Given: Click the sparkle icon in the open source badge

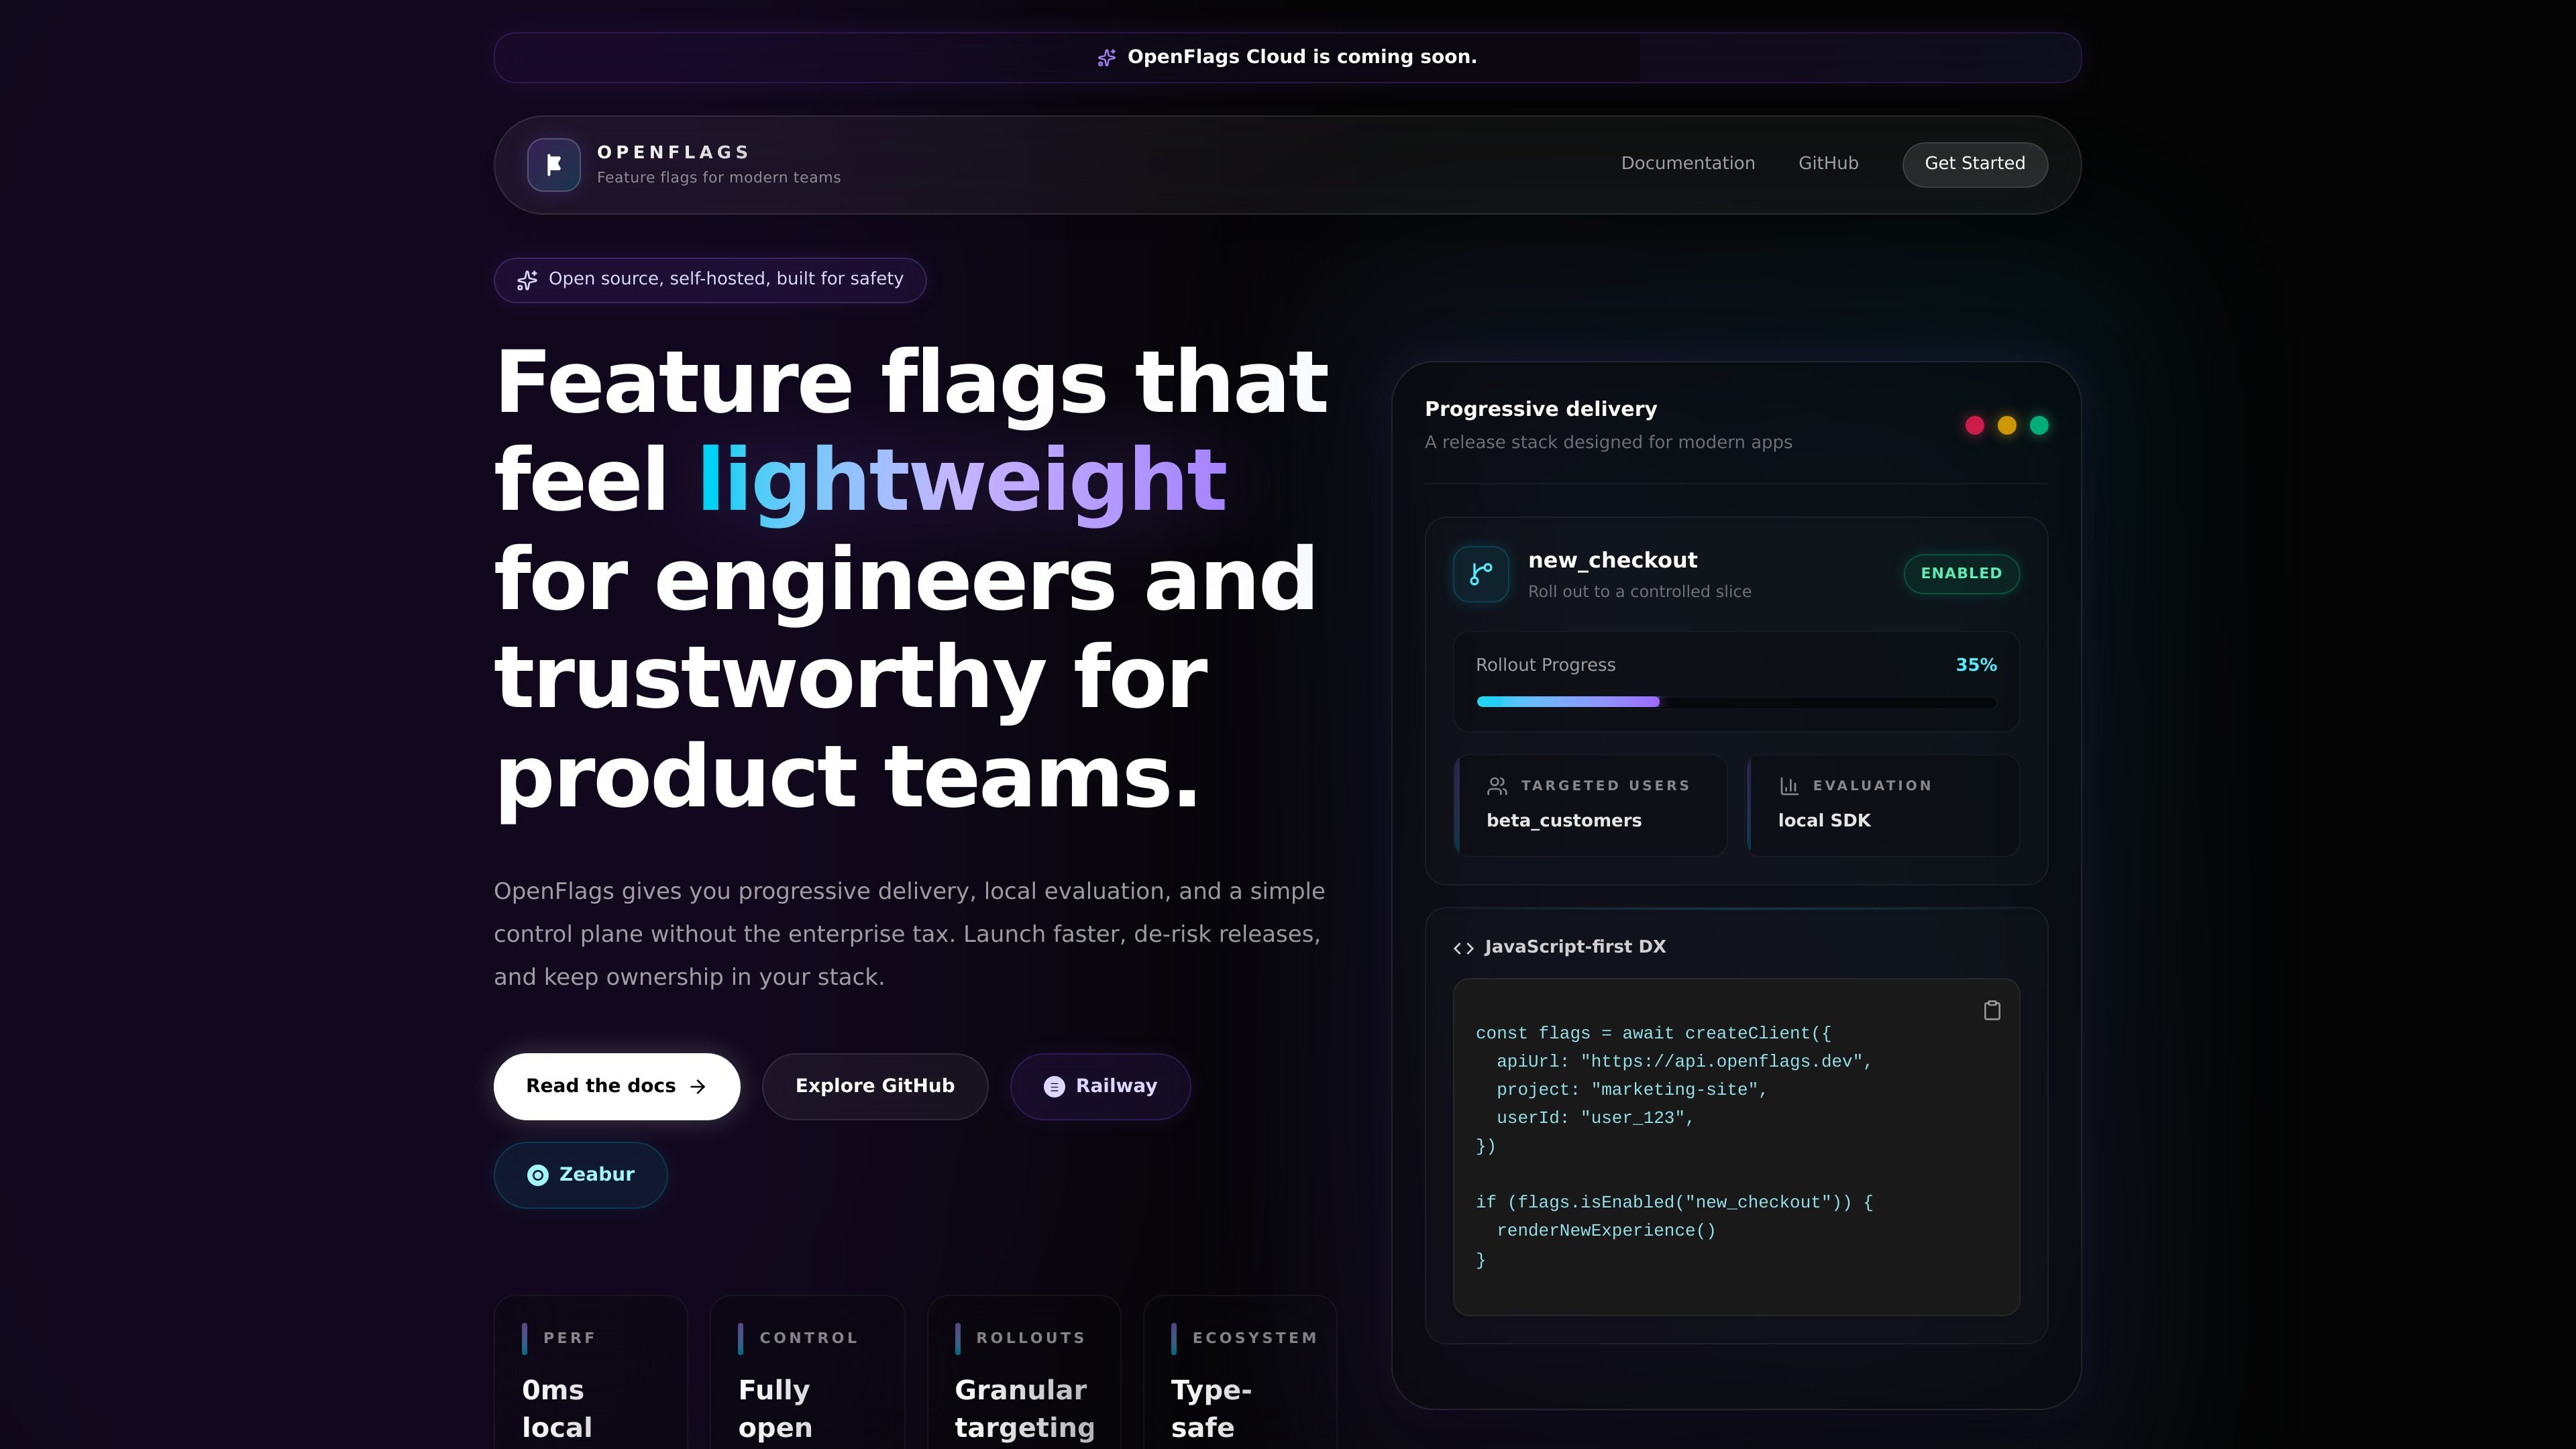Looking at the screenshot, I should [x=527, y=280].
